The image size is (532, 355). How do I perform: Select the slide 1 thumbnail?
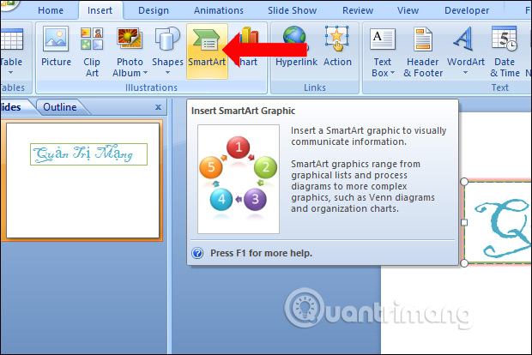coord(82,180)
